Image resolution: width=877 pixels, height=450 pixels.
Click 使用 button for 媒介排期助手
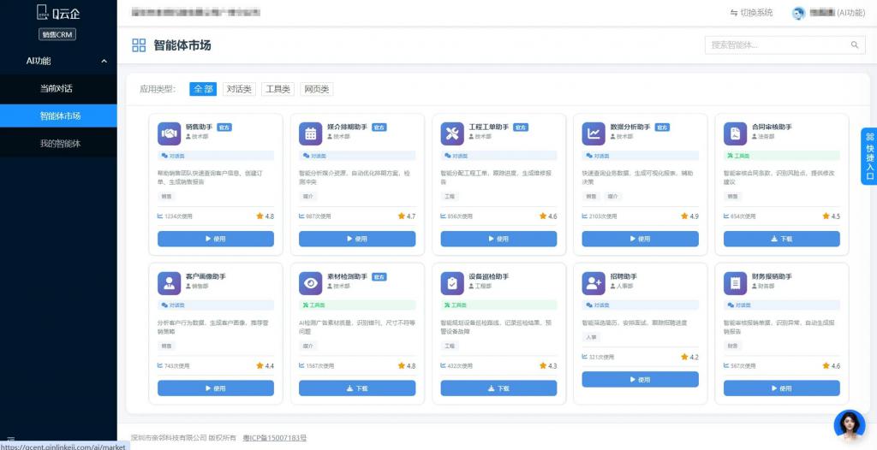coord(357,239)
